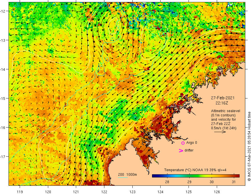Click the 'Temperature (°C) NOAA 19 39% ql>=4' title
Viewport: 251px width, 194px height.
pos(195,170)
